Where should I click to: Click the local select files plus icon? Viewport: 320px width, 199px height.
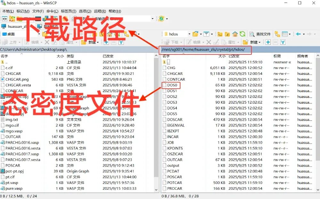(106, 42)
